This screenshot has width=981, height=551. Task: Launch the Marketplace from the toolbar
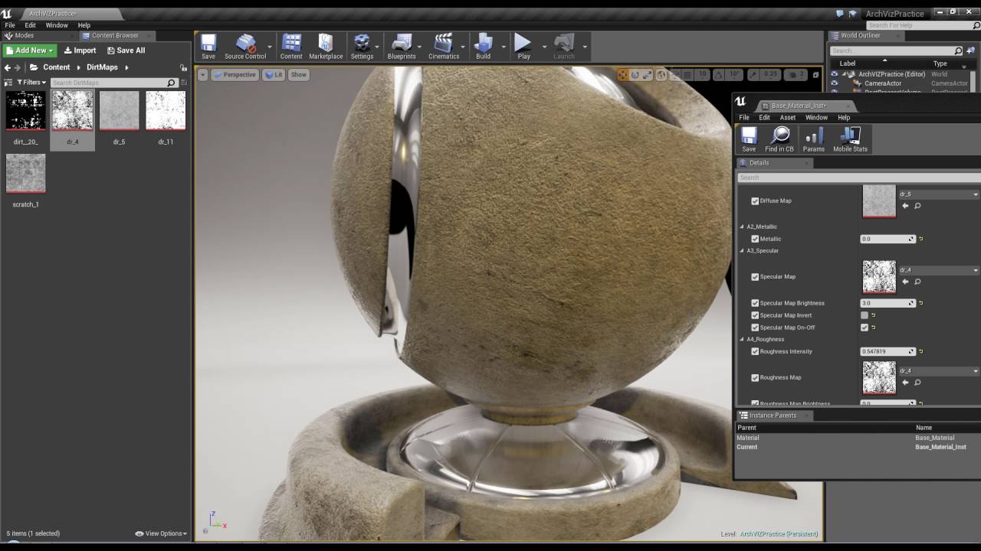[x=326, y=47]
